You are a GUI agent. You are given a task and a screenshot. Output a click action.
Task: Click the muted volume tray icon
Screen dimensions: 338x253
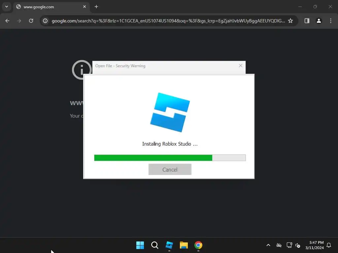(298, 245)
